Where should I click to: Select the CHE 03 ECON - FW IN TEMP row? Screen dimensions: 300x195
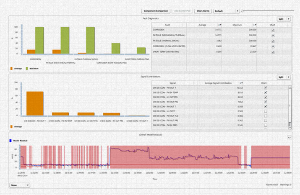[x=220, y=92]
